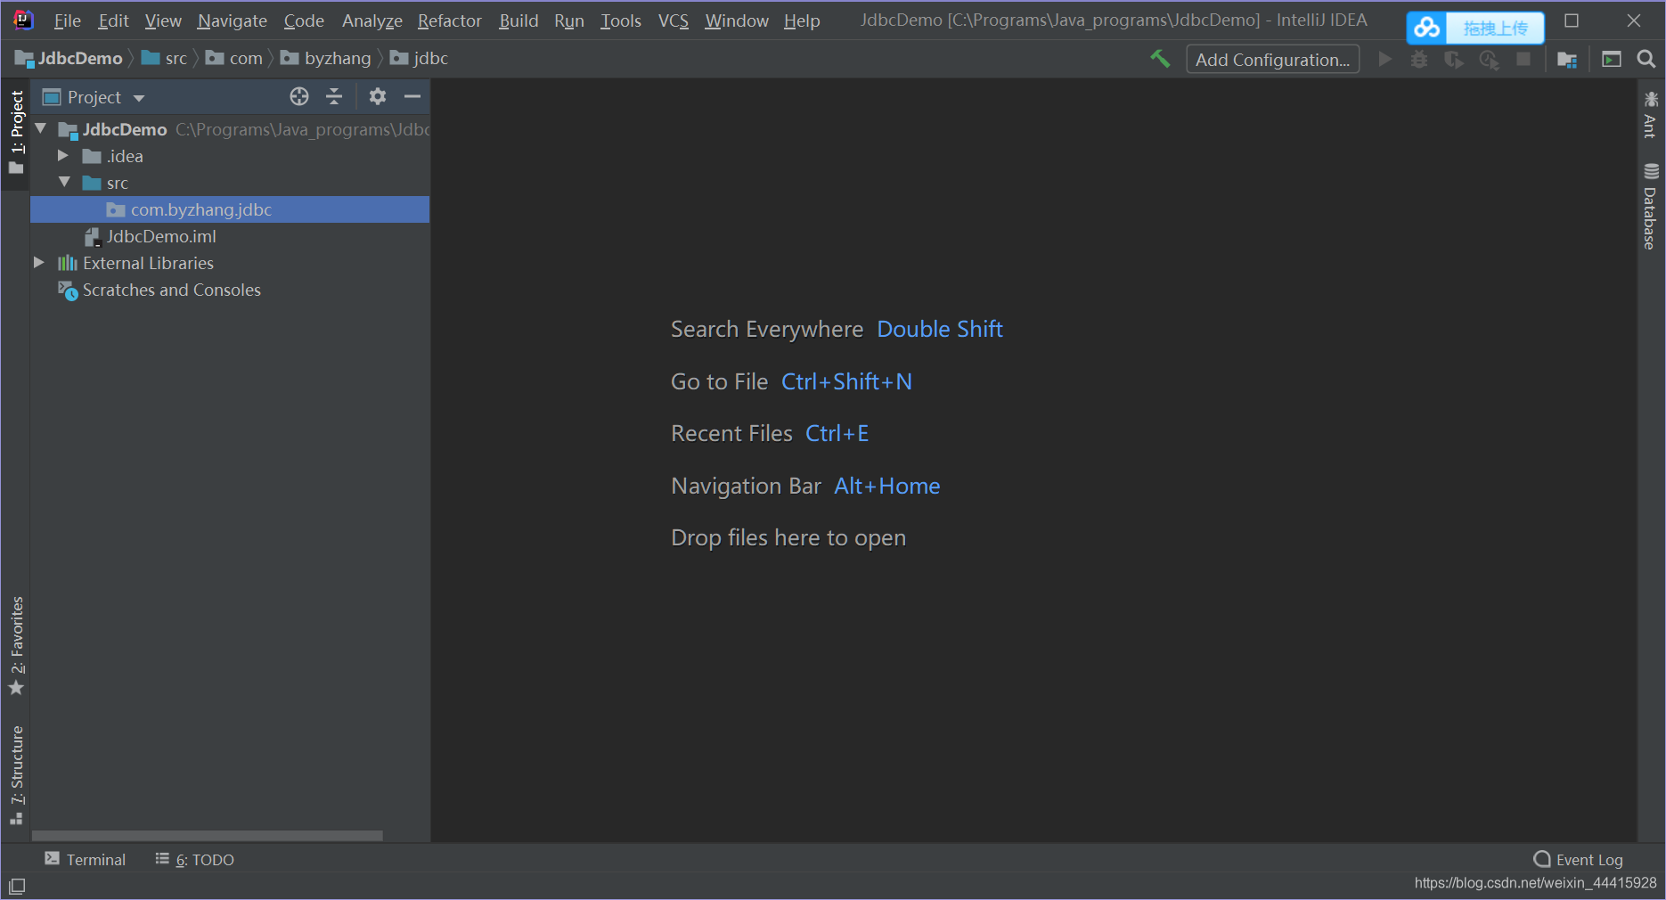Click the Build project hammer icon
This screenshot has width=1666, height=900.
pyautogui.click(x=1160, y=59)
